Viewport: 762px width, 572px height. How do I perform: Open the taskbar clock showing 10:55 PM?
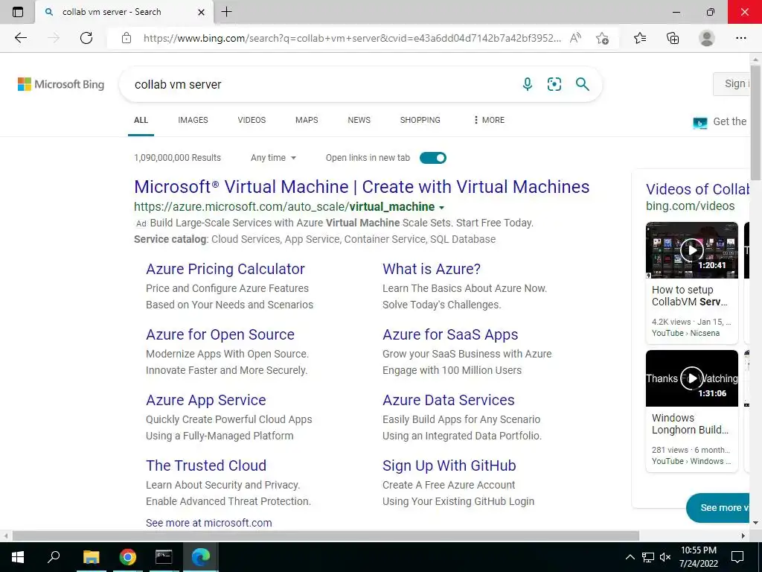click(x=699, y=557)
